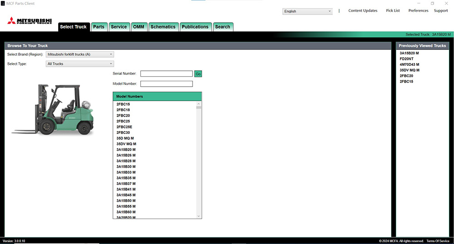Click the model list scroll up arrow
Viewport: 454px width, 244px height.
[x=199, y=104]
